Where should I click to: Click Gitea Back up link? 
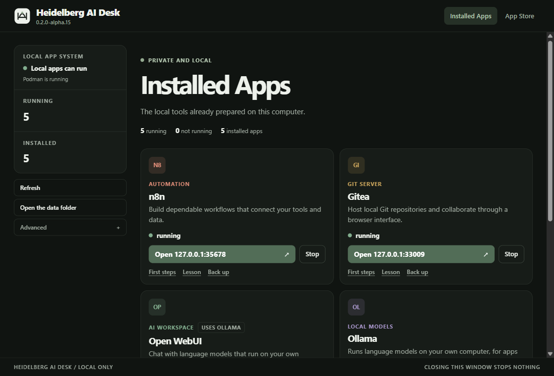(x=417, y=272)
